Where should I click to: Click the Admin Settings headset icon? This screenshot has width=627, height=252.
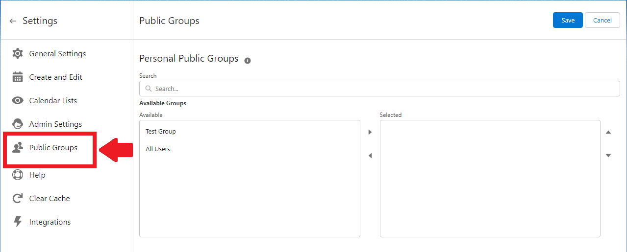point(18,124)
